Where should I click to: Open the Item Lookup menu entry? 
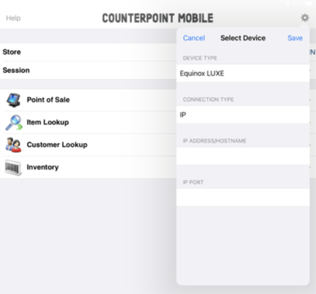pyautogui.click(x=88, y=122)
